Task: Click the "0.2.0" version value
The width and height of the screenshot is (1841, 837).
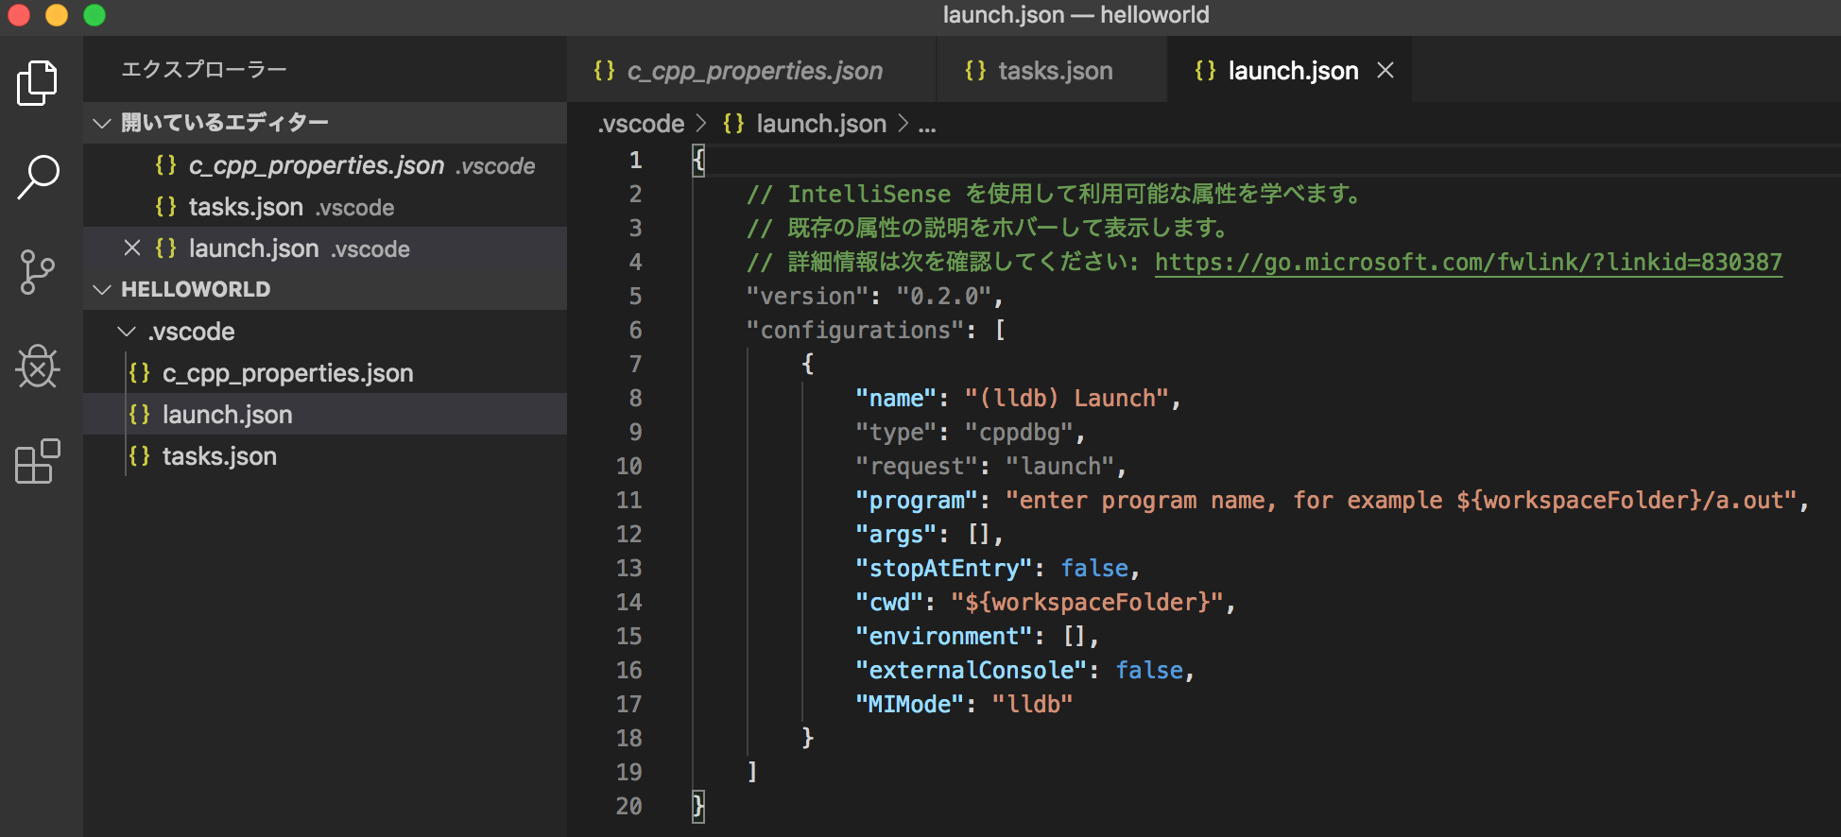Action: (943, 296)
